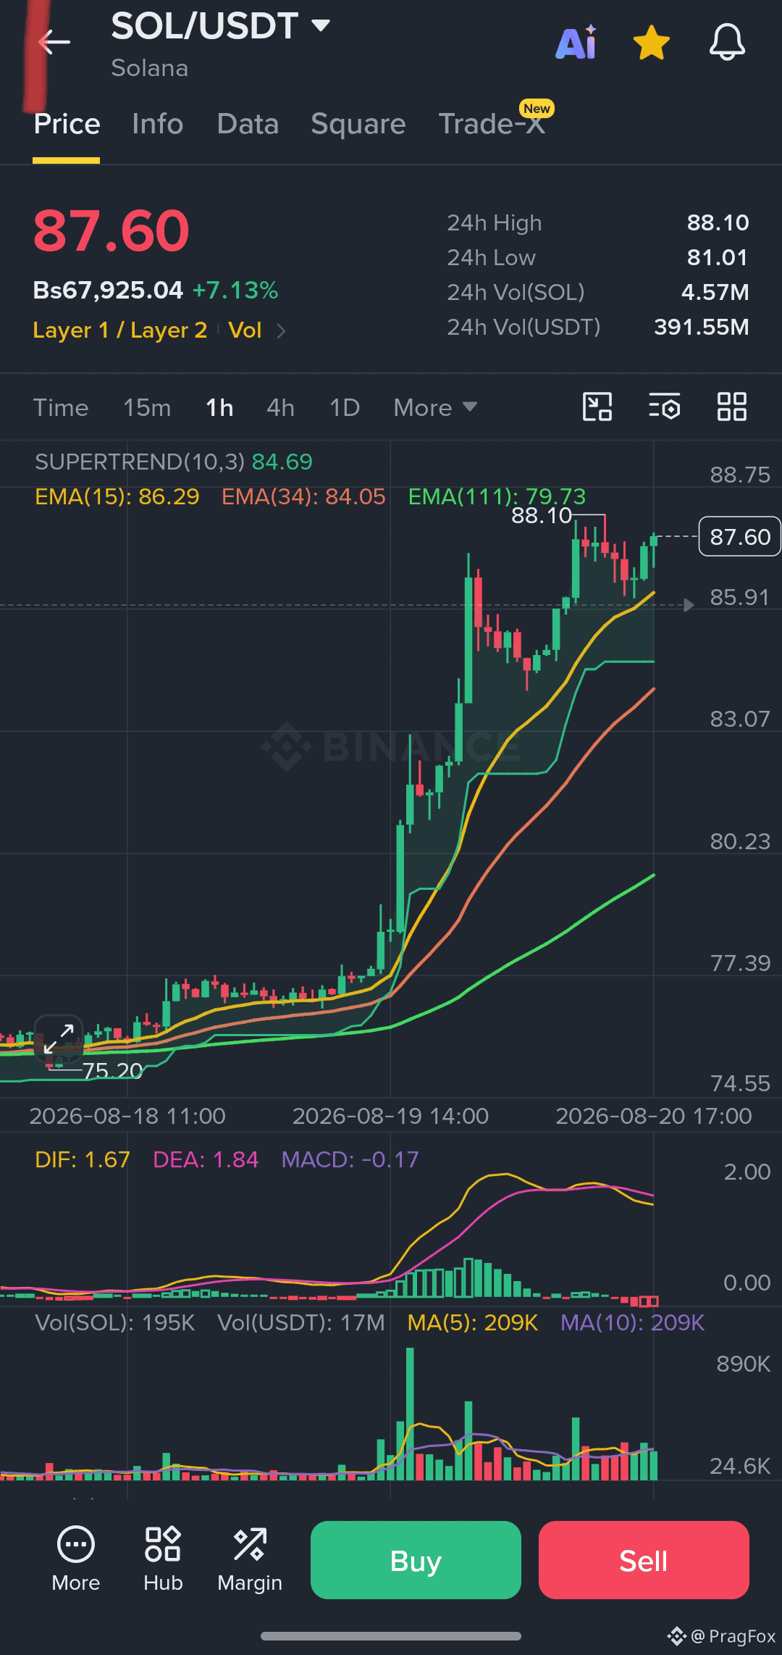This screenshot has height=1655, width=782.
Task: Tap the MA(5): 209K volume label
Action: pyautogui.click(x=473, y=1322)
